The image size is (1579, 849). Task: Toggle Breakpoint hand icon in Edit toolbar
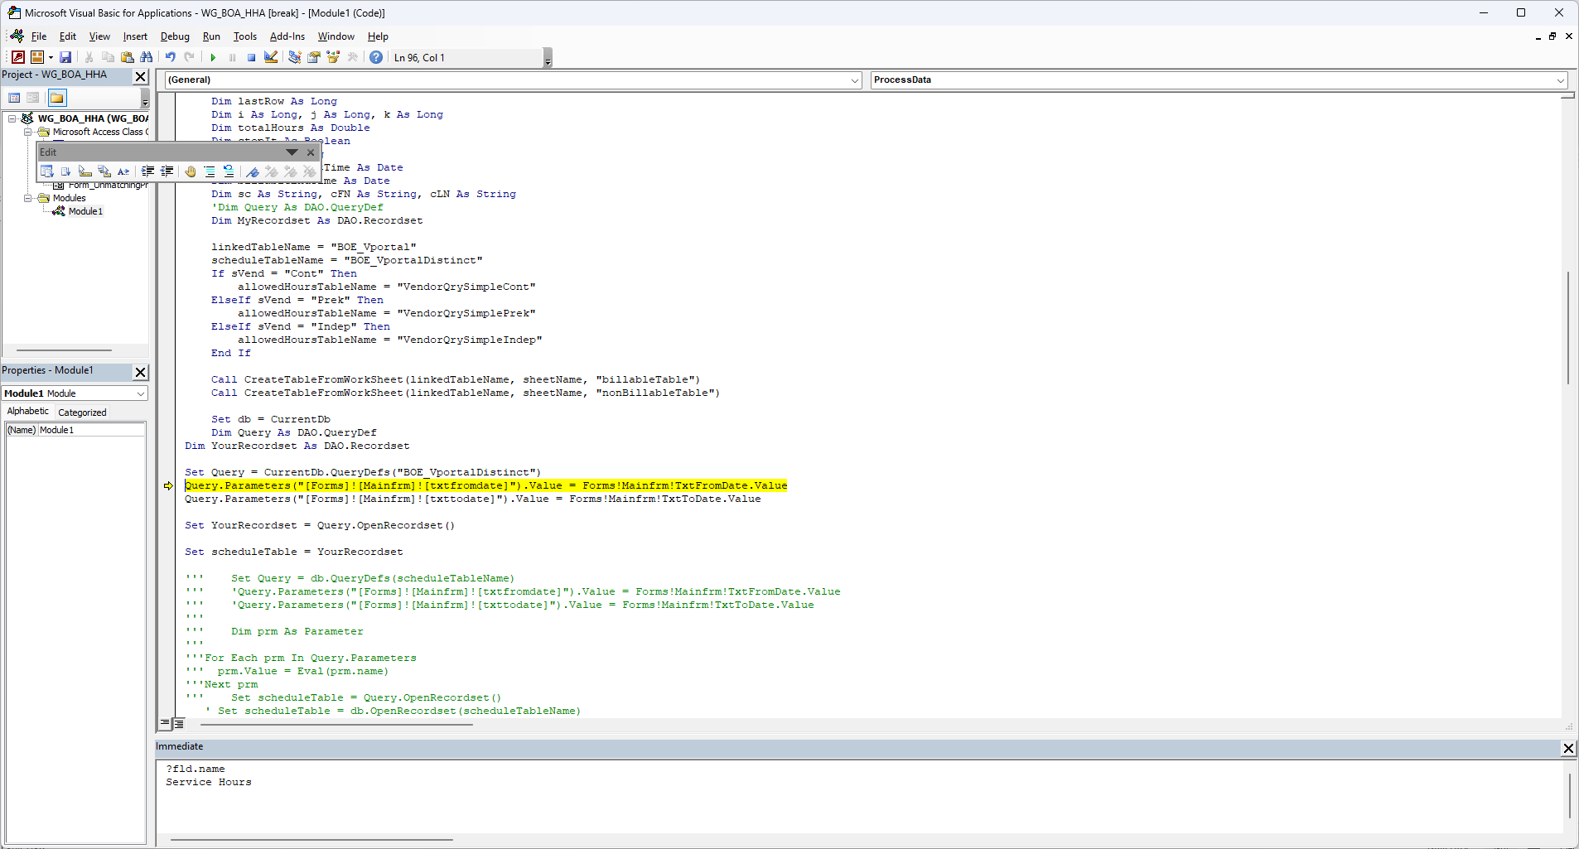pyautogui.click(x=191, y=171)
